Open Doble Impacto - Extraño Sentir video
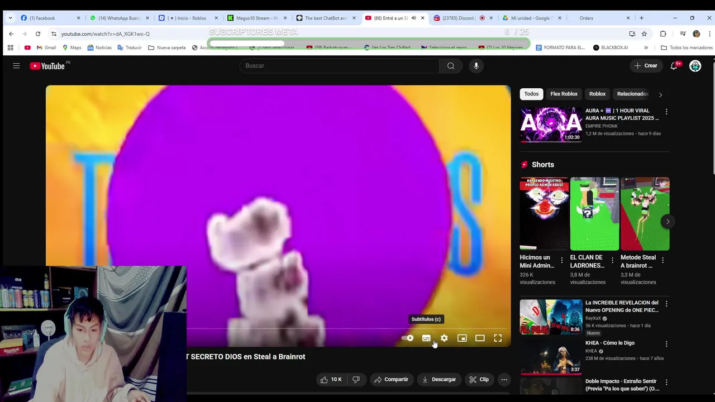The width and height of the screenshot is (715, 402). [x=622, y=385]
